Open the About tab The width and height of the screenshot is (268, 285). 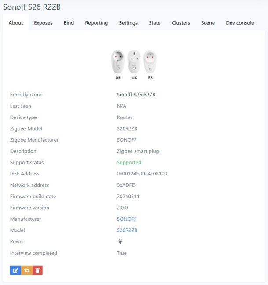point(16,23)
